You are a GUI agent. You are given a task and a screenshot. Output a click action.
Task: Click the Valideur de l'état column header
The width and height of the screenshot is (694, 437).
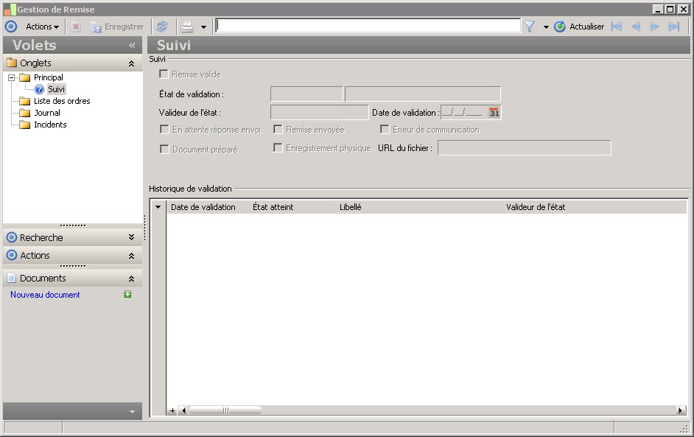point(536,207)
